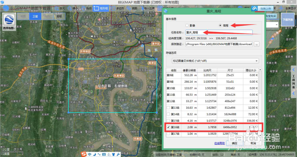Check the 第14级 level checkbox

[x=168, y=114]
